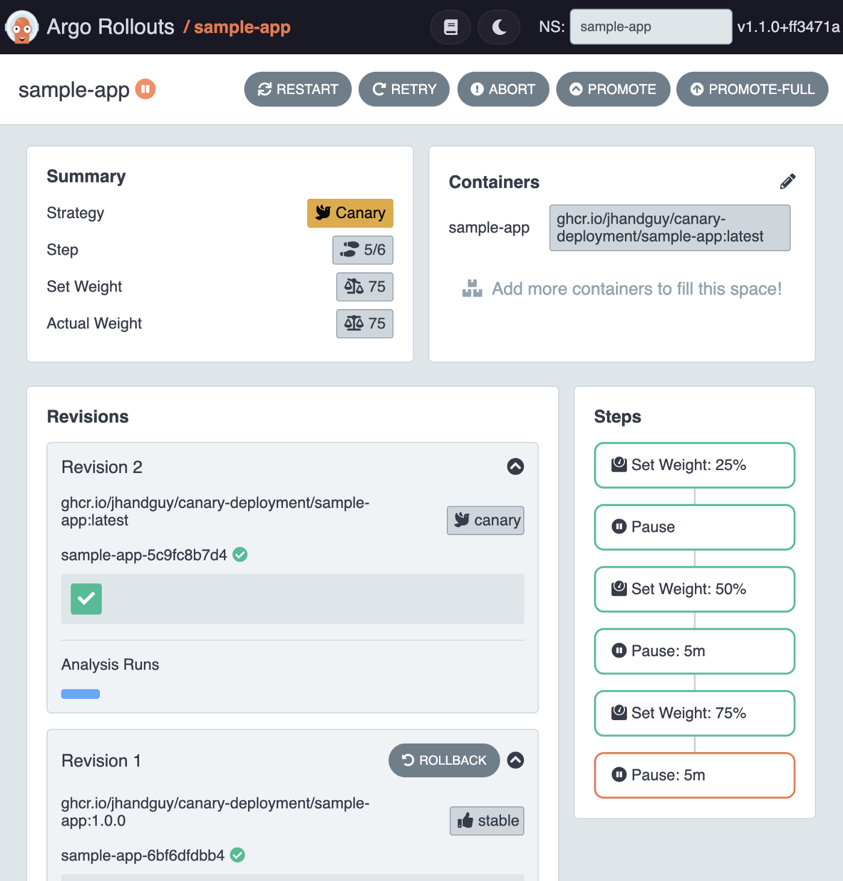The width and height of the screenshot is (843, 881).
Task: Click the sample-app-5c9fc8b7d4 replica set name
Action: [144, 555]
